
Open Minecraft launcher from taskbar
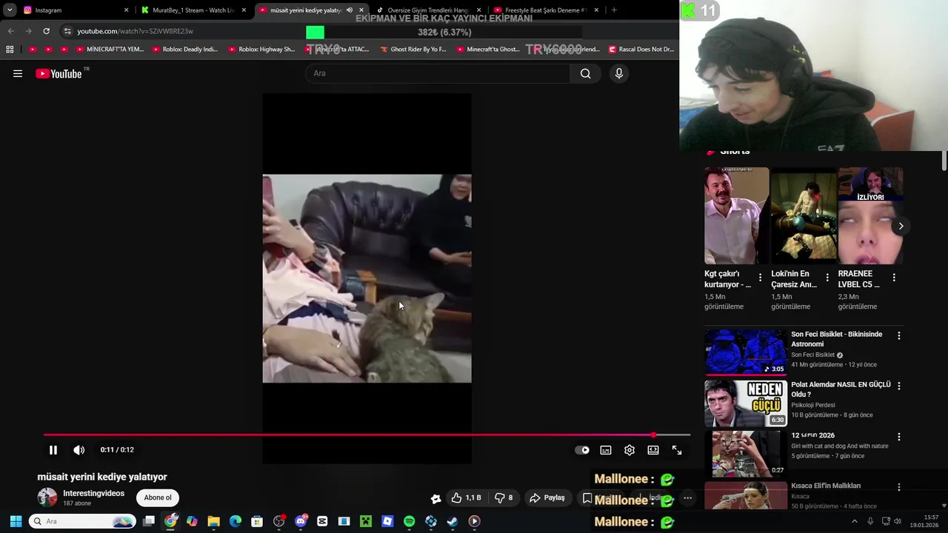[x=366, y=521]
